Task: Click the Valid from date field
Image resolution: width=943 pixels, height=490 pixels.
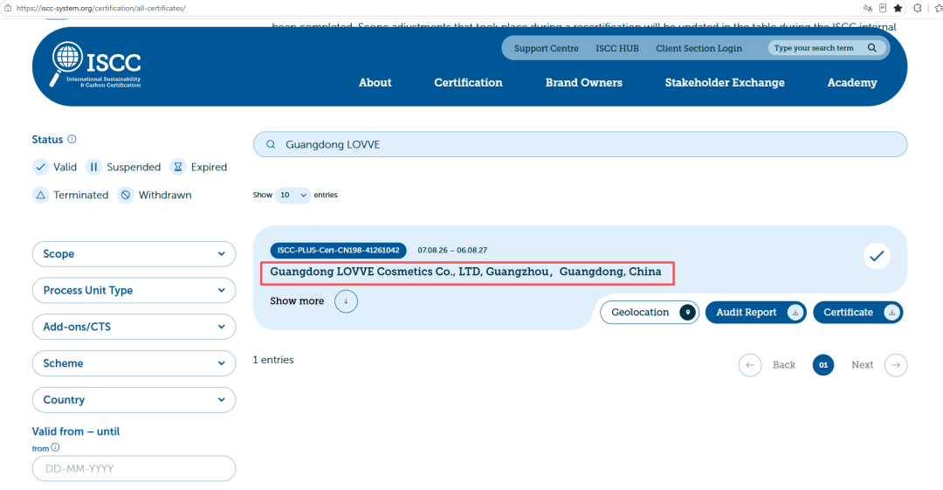Action: point(134,468)
